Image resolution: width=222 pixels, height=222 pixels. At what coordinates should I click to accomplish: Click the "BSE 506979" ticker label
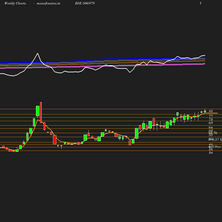(85, 3)
